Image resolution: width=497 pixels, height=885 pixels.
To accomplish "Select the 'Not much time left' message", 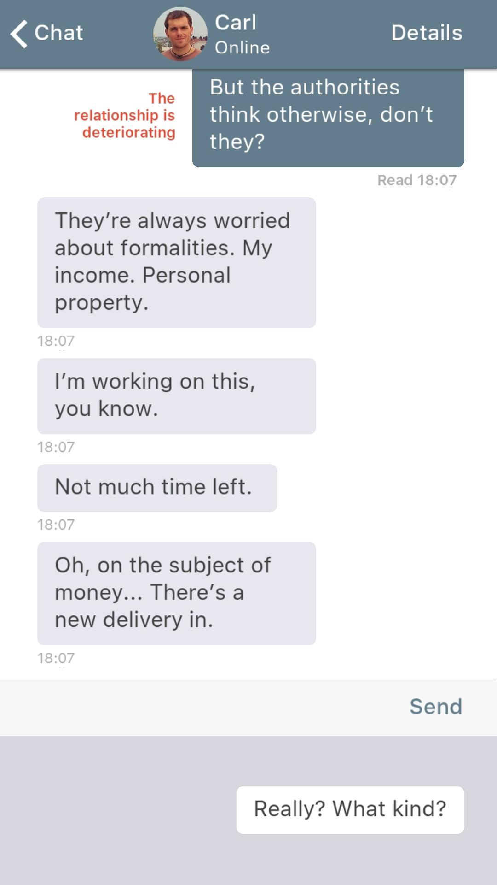I will click(x=157, y=488).
